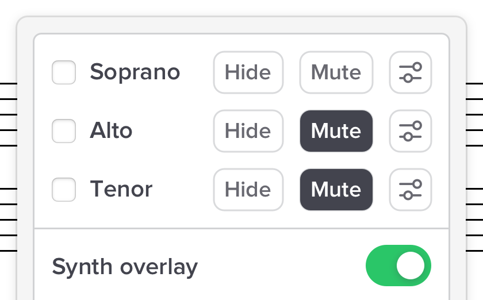Click the Soprano part name
The width and height of the screenshot is (483, 300).
tap(135, 72)
